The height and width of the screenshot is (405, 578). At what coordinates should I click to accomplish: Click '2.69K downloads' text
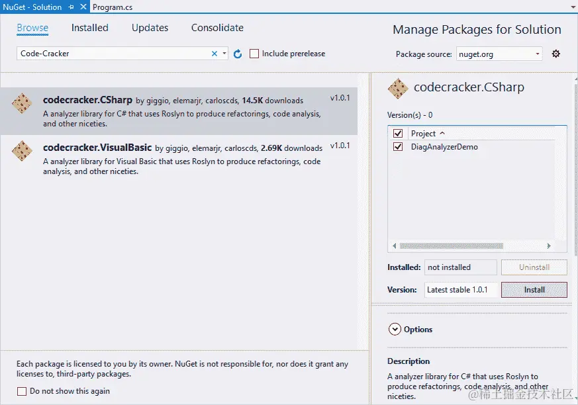[291, 148]
